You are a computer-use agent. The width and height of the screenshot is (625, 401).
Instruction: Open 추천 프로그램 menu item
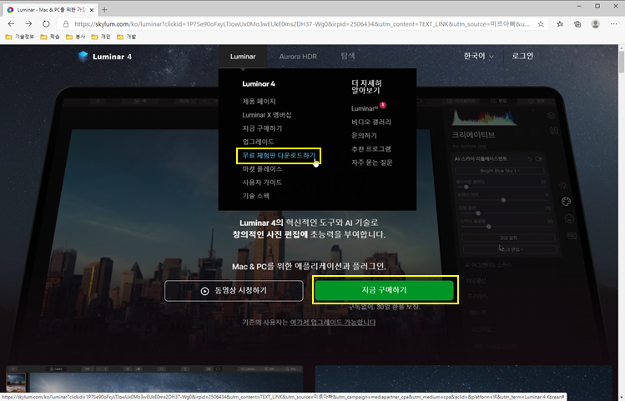pos(371,149)
